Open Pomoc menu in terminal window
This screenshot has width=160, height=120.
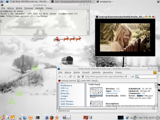[49, 8]
